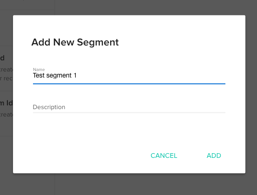The image size is (257, 195).
Task: Click the small Name floating label
Action: [39, 70]
